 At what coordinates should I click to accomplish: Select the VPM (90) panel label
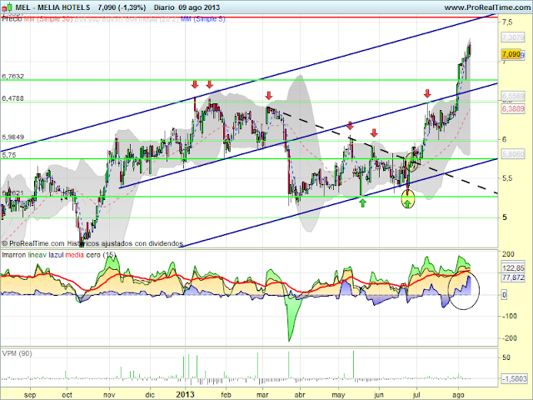point(17,353)
